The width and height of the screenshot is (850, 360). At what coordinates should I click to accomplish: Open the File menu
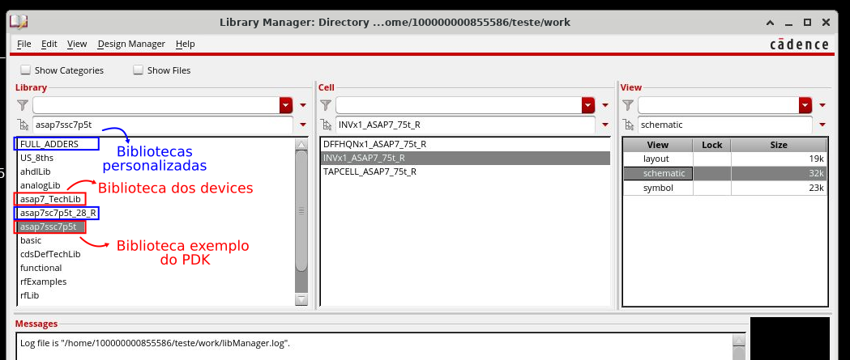pyautogui.click(x=23, y=44)
